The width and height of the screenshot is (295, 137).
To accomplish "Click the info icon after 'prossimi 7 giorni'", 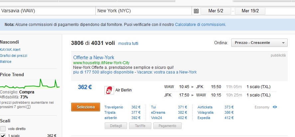I will [28, 107].
